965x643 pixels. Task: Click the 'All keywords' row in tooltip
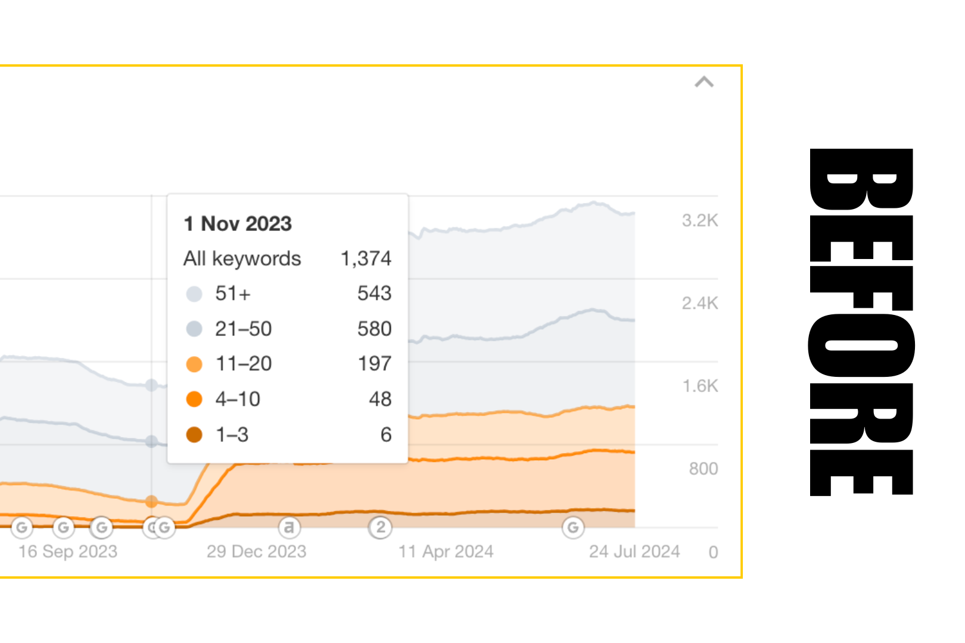point(242,258)
